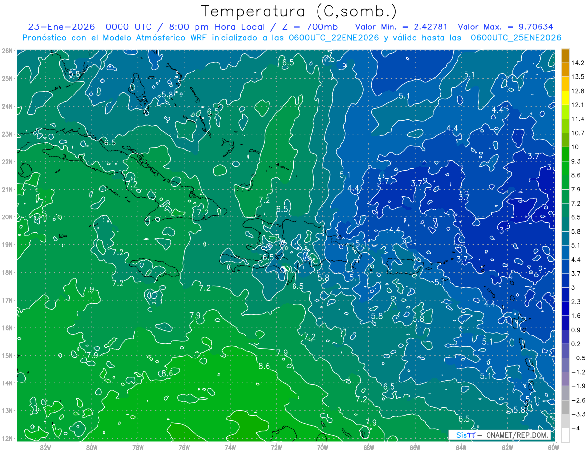This screenshot has width=588, height=454.
Task: Click the orange swatch above 14.2 on colorbar
Action: [x=565, y=55]
